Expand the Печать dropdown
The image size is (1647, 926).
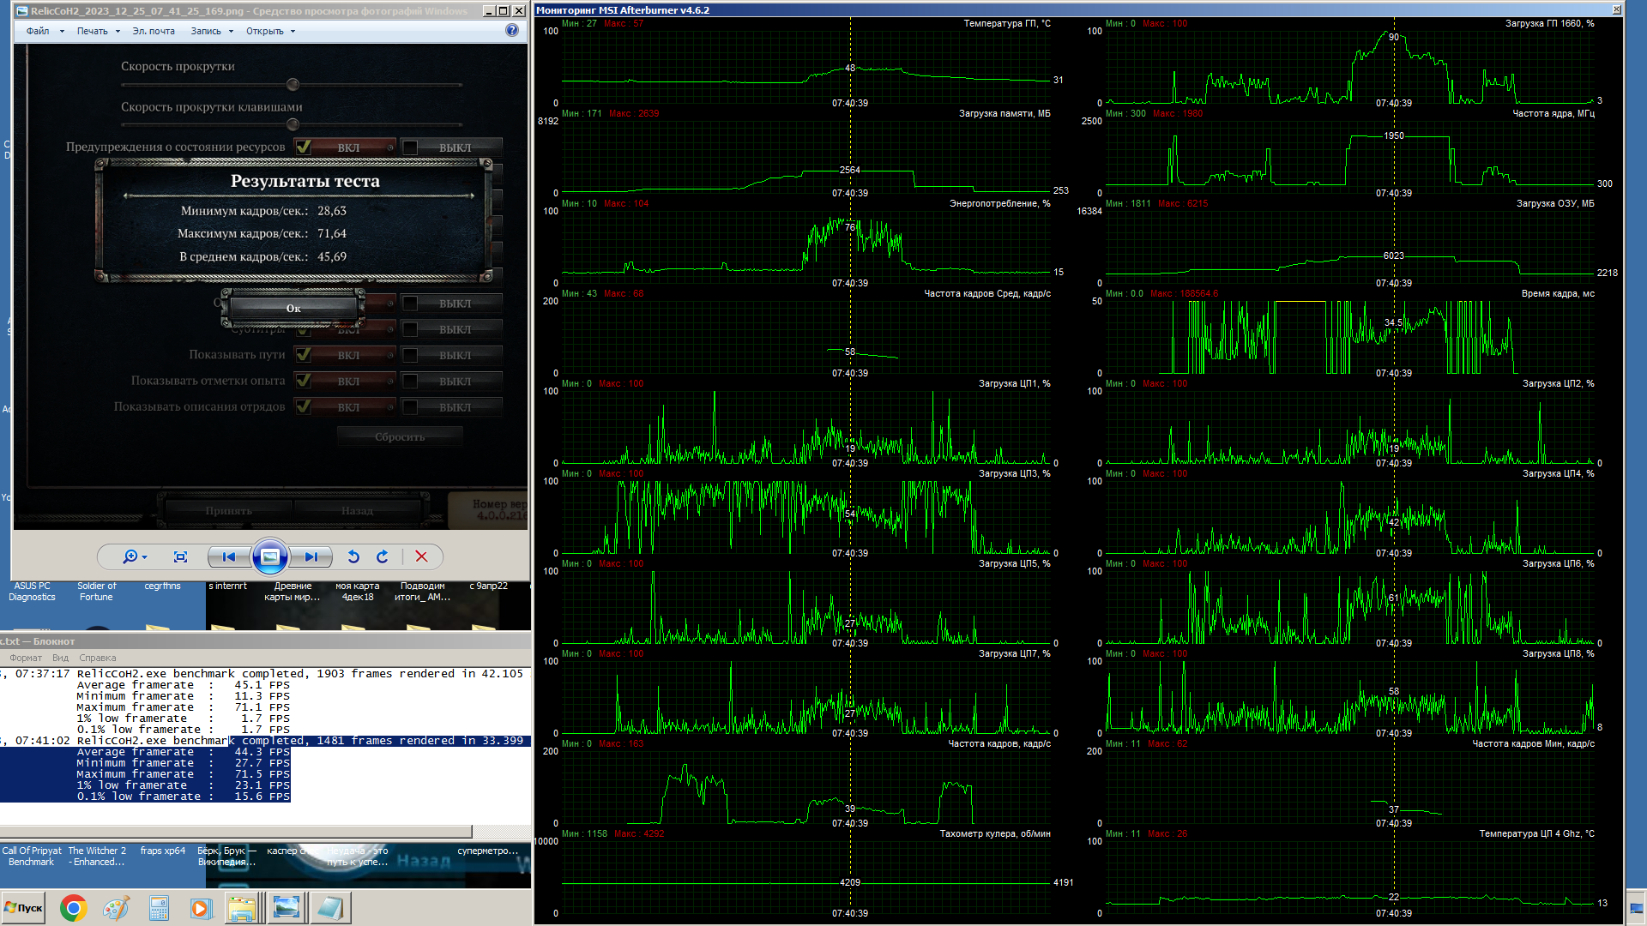(x=98, y=31)
